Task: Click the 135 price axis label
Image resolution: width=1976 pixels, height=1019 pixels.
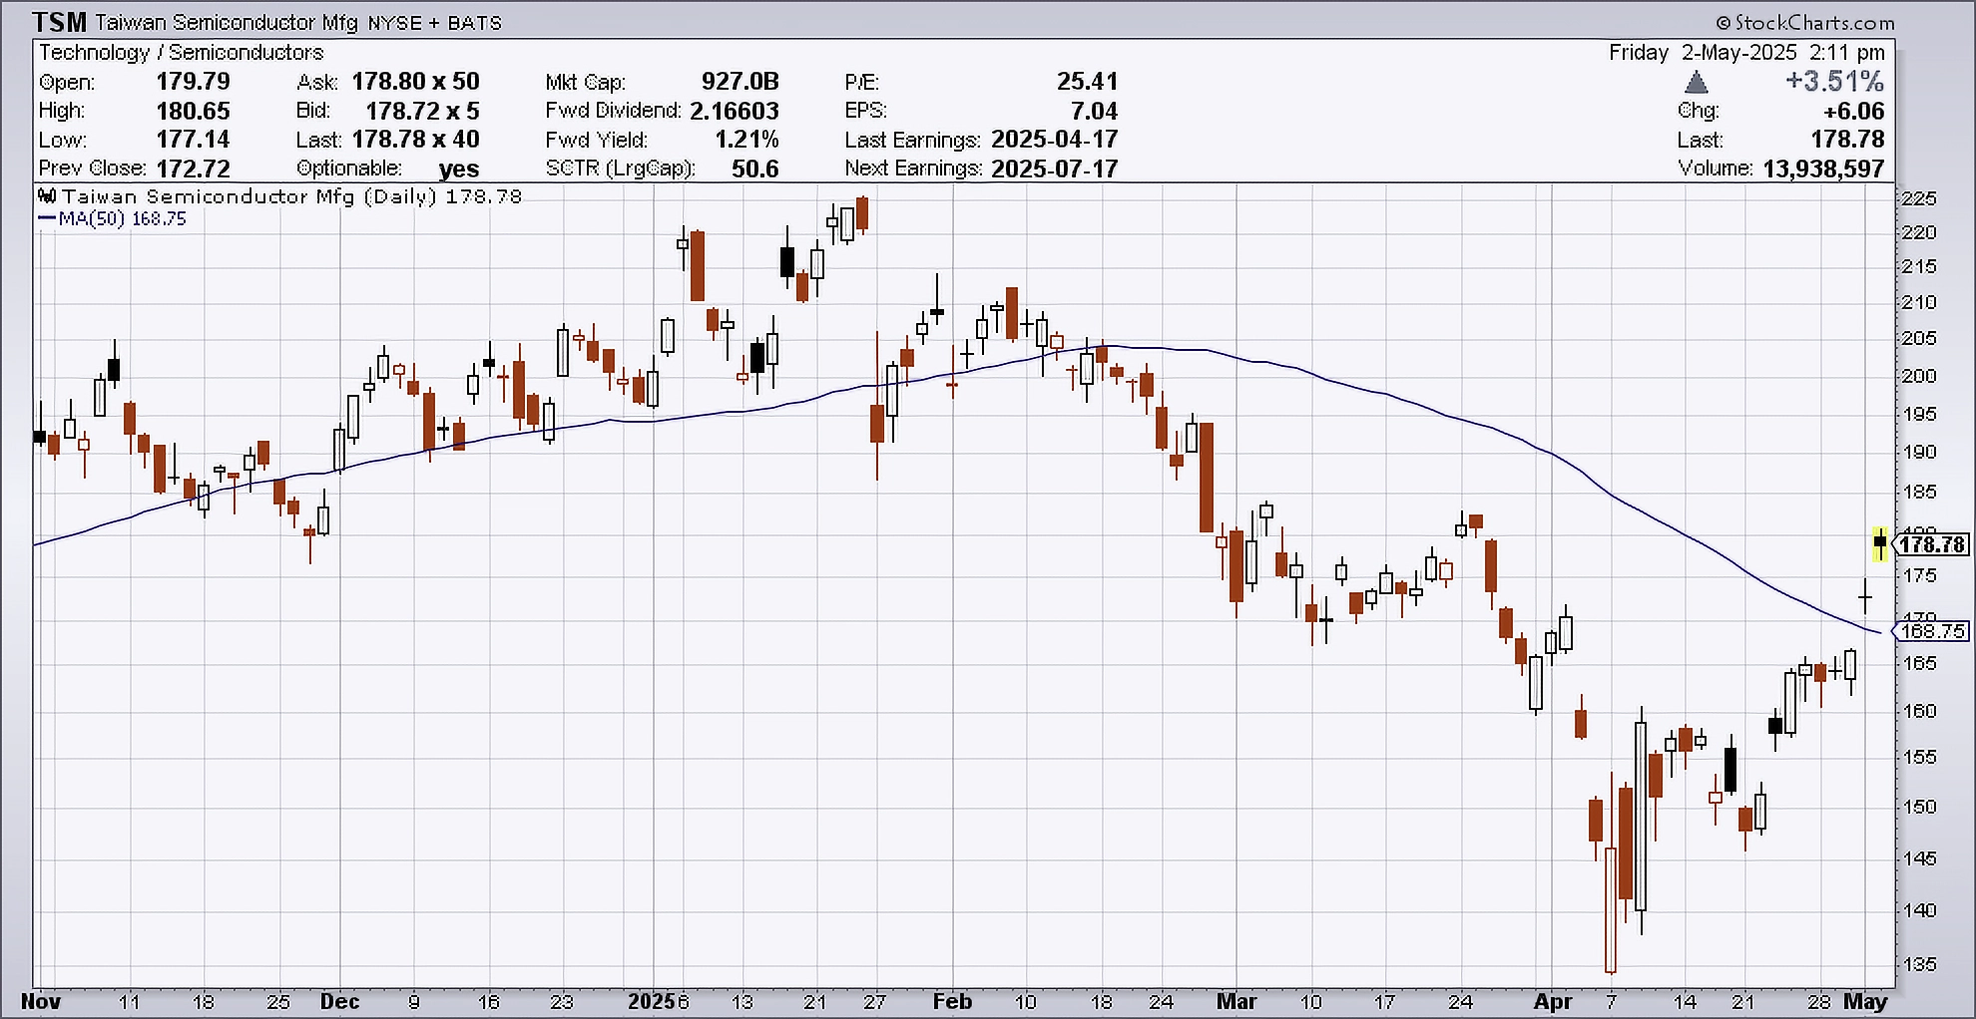Action: click(1919, 964)
